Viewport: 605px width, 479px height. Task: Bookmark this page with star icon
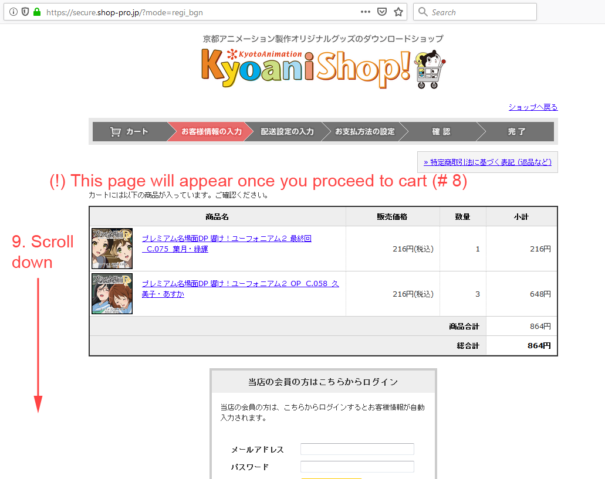tap(398, 12)
